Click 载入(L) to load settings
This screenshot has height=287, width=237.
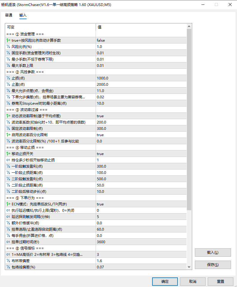[213, 253]
